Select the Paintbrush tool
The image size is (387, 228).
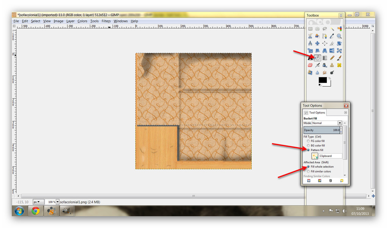[x=339, y=58]
